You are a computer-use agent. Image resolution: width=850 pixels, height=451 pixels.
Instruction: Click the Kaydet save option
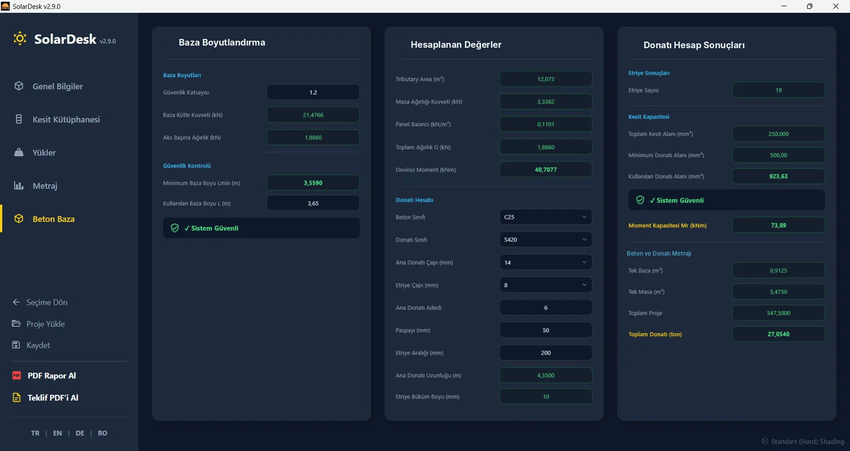[x=38, y=345]
